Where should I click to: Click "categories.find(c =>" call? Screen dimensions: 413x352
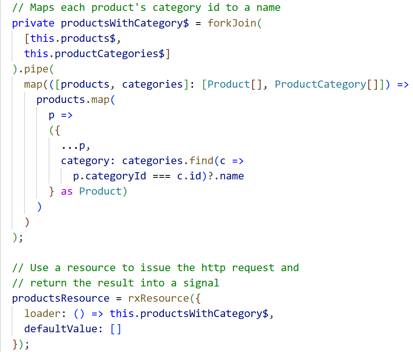coord(183,161)
